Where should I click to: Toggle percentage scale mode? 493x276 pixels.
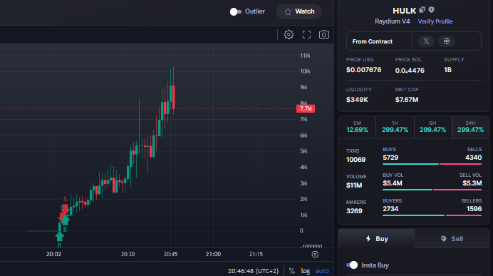(x=292, y=270)
